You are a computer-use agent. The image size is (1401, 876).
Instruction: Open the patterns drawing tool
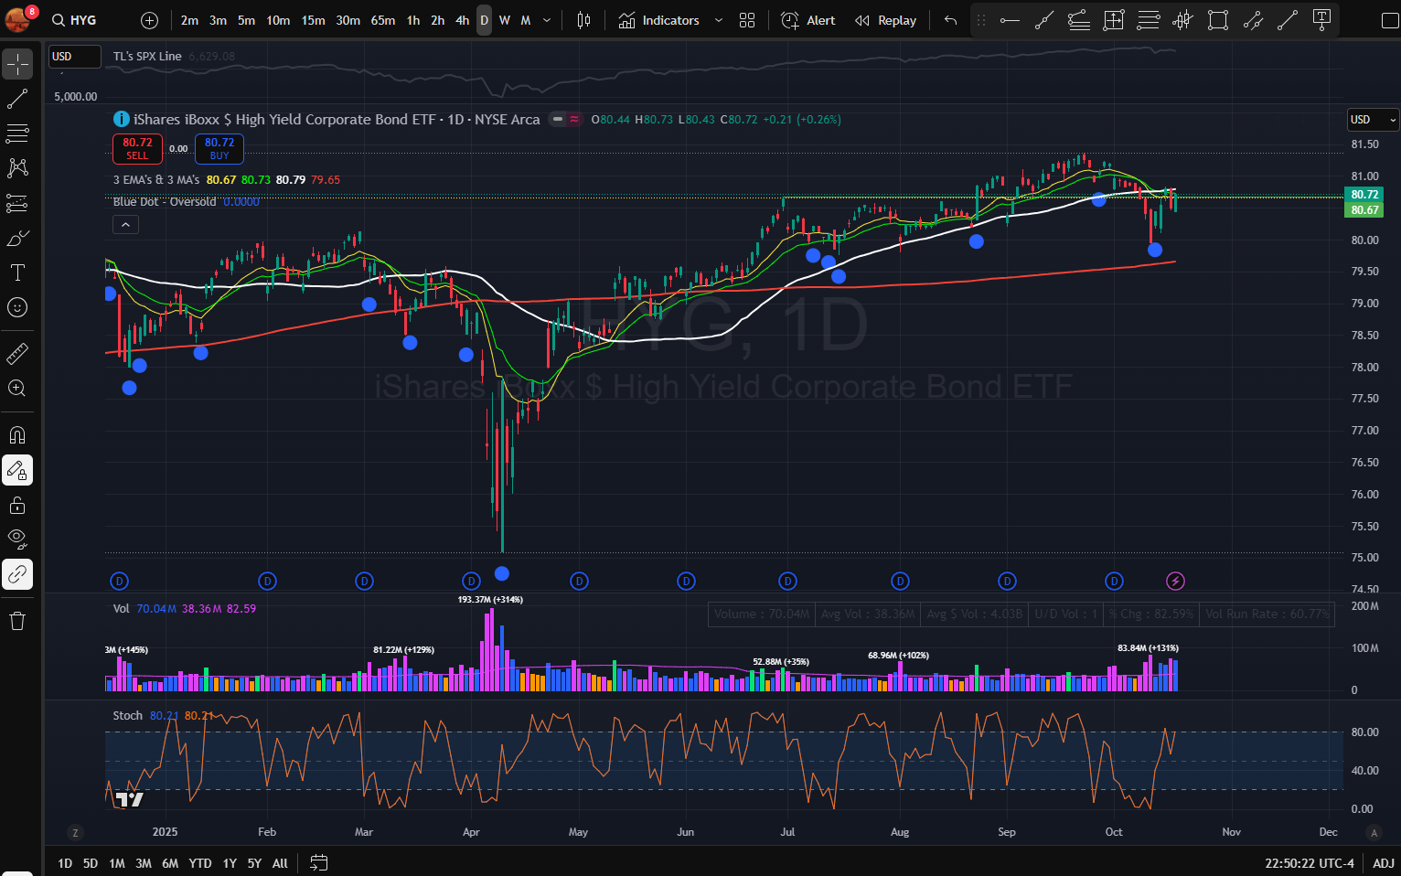click(17, 168)
